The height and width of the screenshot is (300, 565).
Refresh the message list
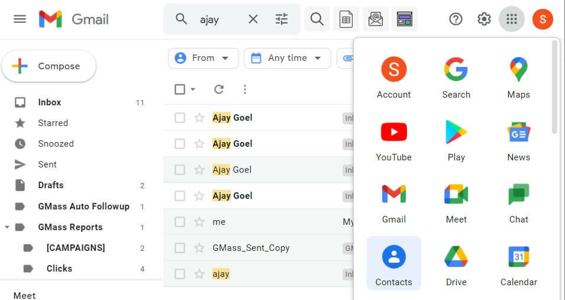219,89
